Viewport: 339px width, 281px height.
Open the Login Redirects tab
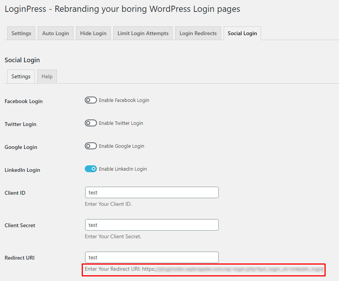(198, 33)
